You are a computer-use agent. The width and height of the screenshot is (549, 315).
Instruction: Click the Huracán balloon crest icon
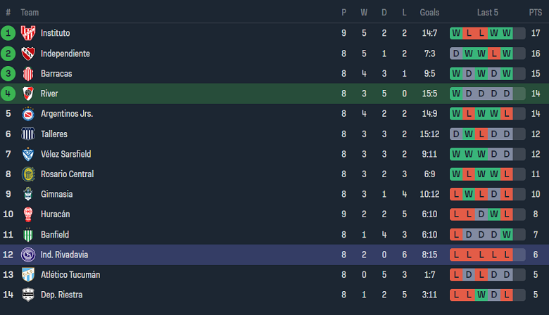(28, 214)
